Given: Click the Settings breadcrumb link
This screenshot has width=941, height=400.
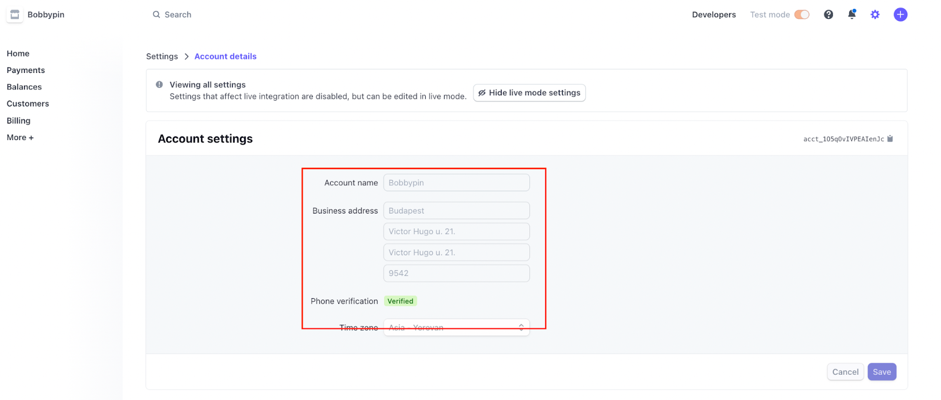Looking at the screenshot, I should click(x=162, y=56).
